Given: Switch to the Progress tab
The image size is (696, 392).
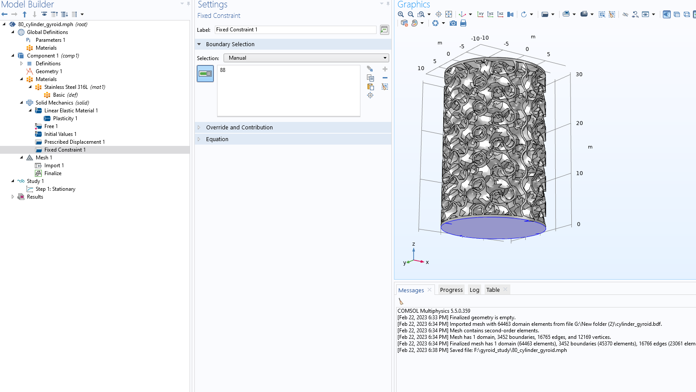Looking at the screenshot, I should pos(451,290).
